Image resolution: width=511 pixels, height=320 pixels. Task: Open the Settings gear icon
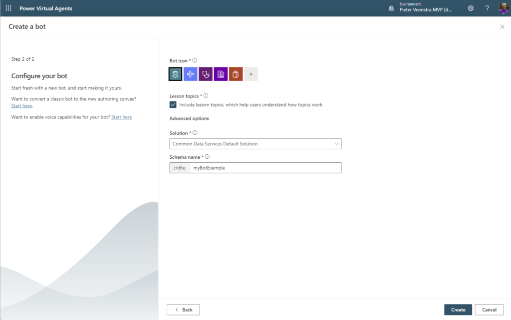click(x=471, y=8)
